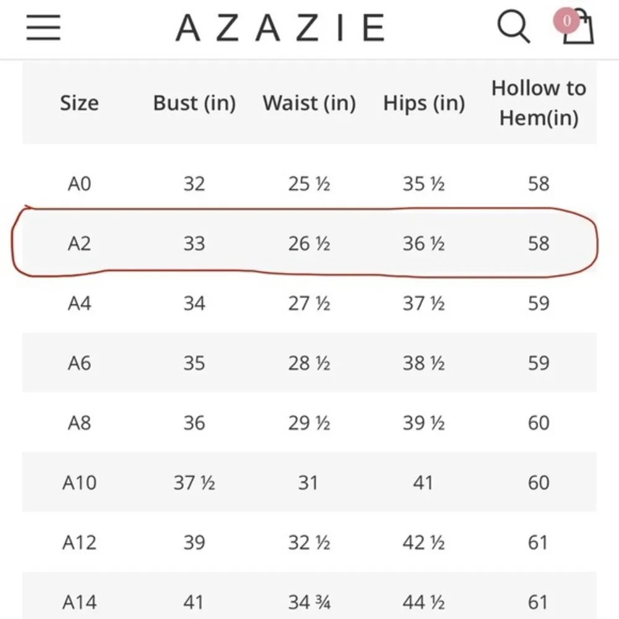Click the Waist (in) column header

[x=309, y=103]
